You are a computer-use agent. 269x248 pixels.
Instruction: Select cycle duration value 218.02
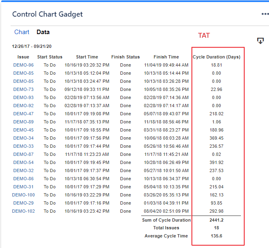[217, 114]
